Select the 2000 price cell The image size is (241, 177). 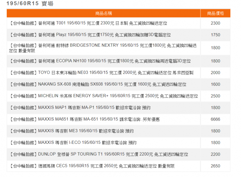[216, 73]
